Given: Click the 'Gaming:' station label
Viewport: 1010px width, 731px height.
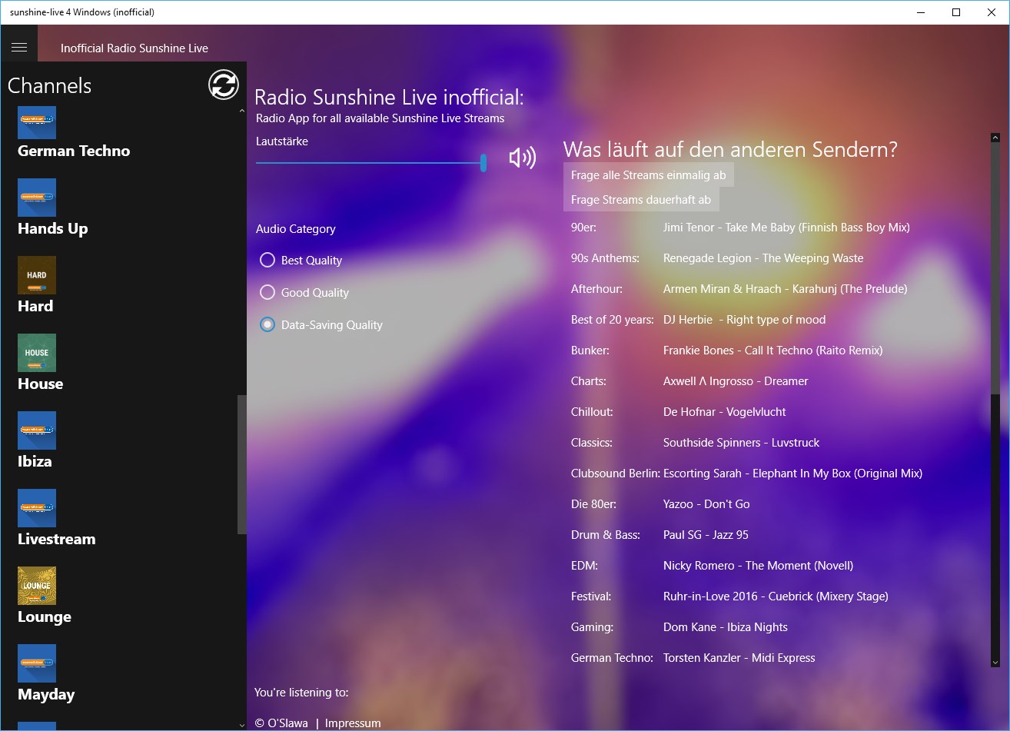Looking at the screenshot, I should click(592, 627).
